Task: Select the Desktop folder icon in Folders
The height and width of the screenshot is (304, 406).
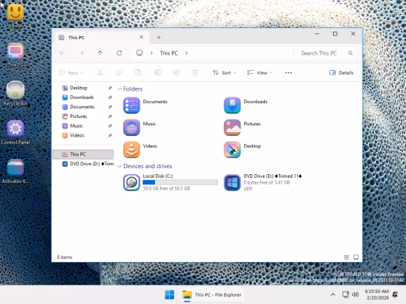Action: coord(233,150)
